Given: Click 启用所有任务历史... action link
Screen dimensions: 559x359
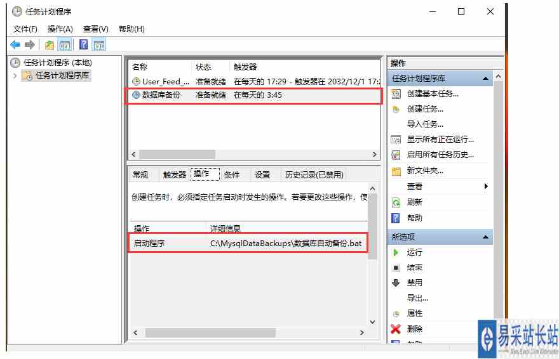Looking at the screenshot, I should tap(440, 155).
